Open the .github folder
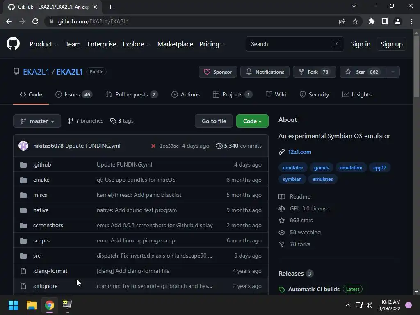Viewport: 420px width, 315px height. coord(42,165)
